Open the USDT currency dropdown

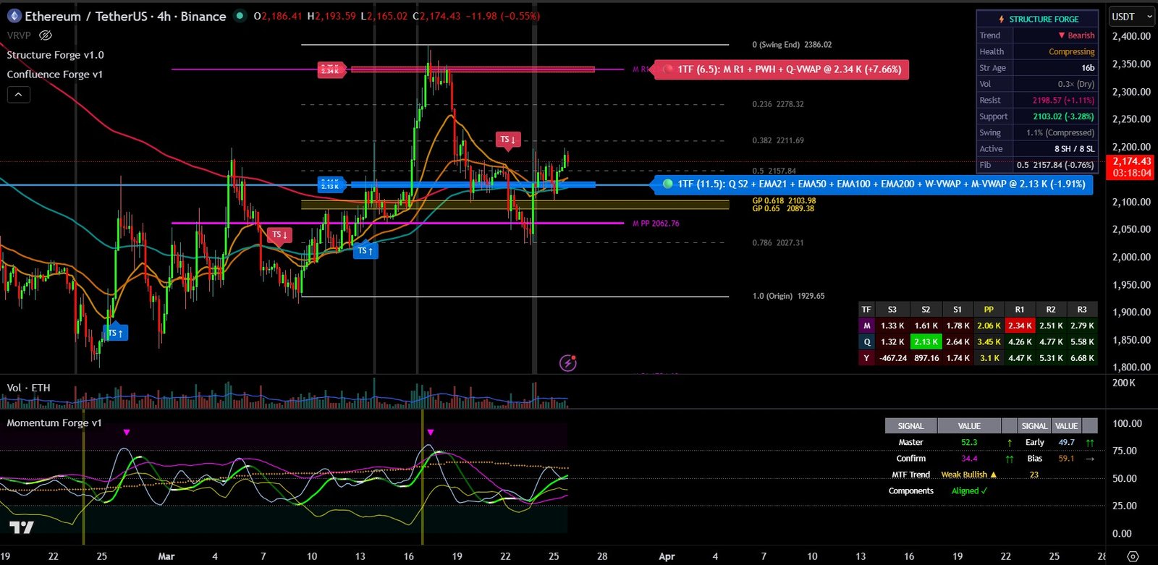[x=1132, y=16]
